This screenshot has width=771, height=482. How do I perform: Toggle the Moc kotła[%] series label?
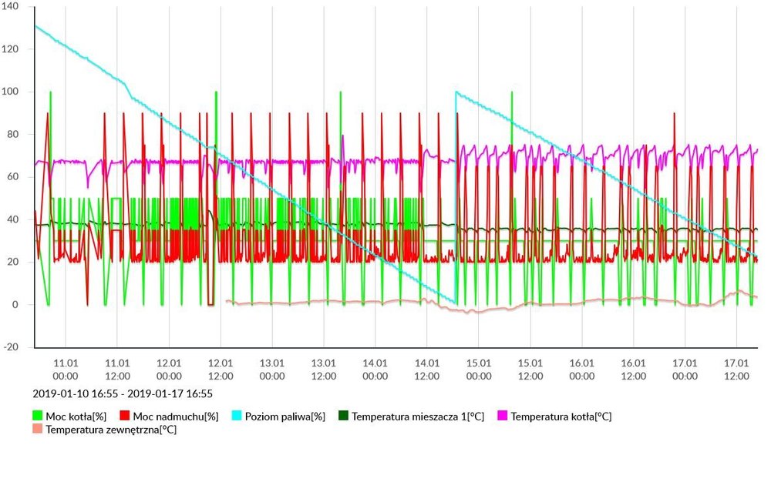pos(76,417)
